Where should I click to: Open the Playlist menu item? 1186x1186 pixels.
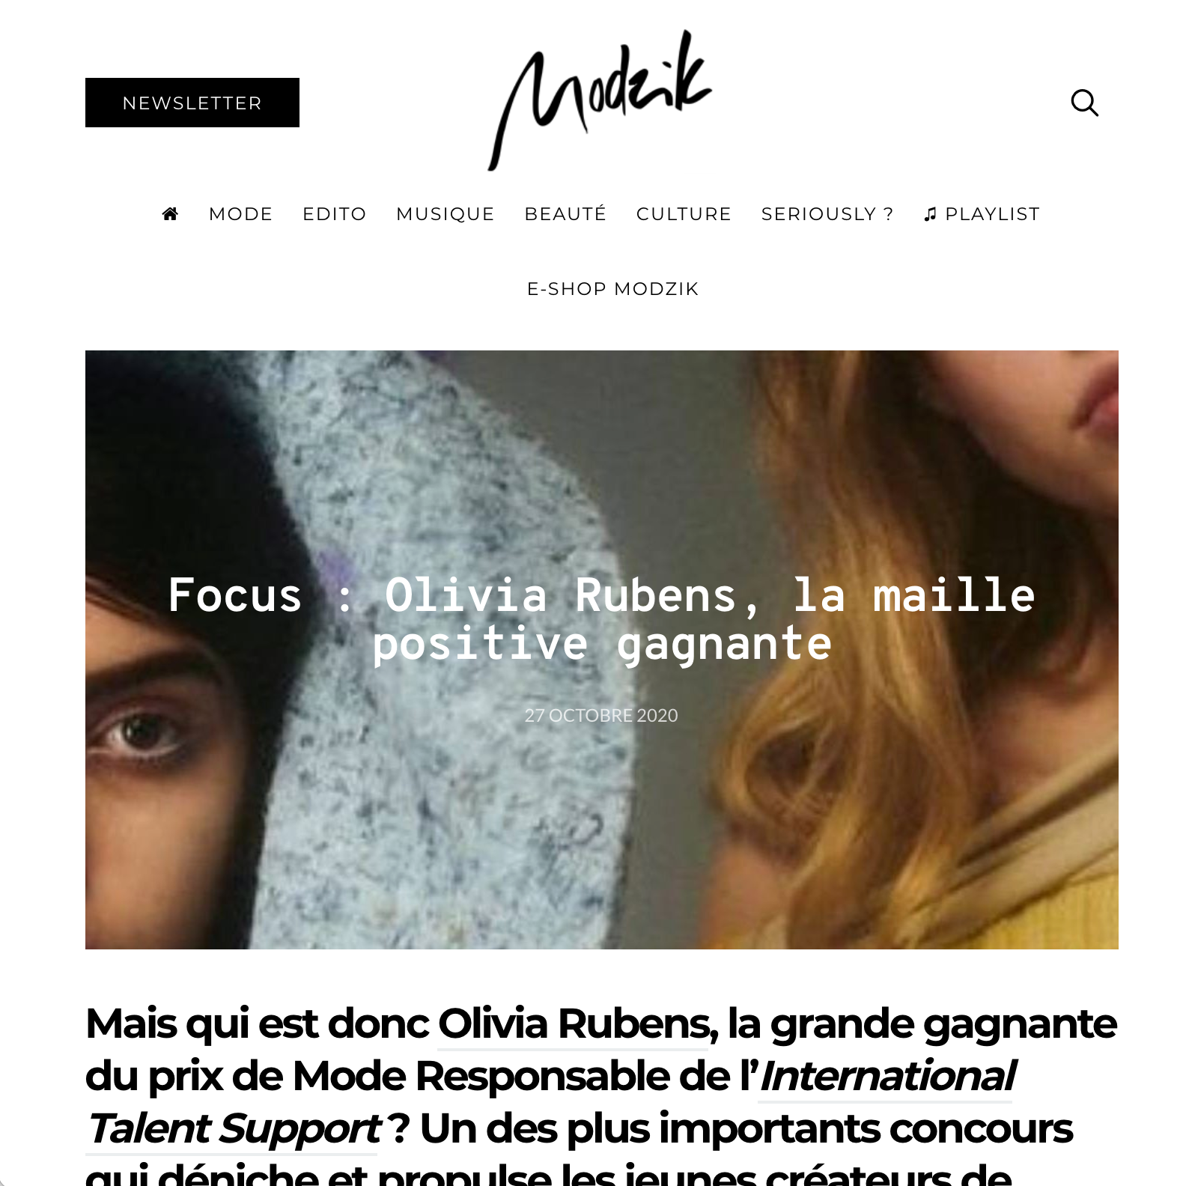pyautogui.click(x=982, y=214)
